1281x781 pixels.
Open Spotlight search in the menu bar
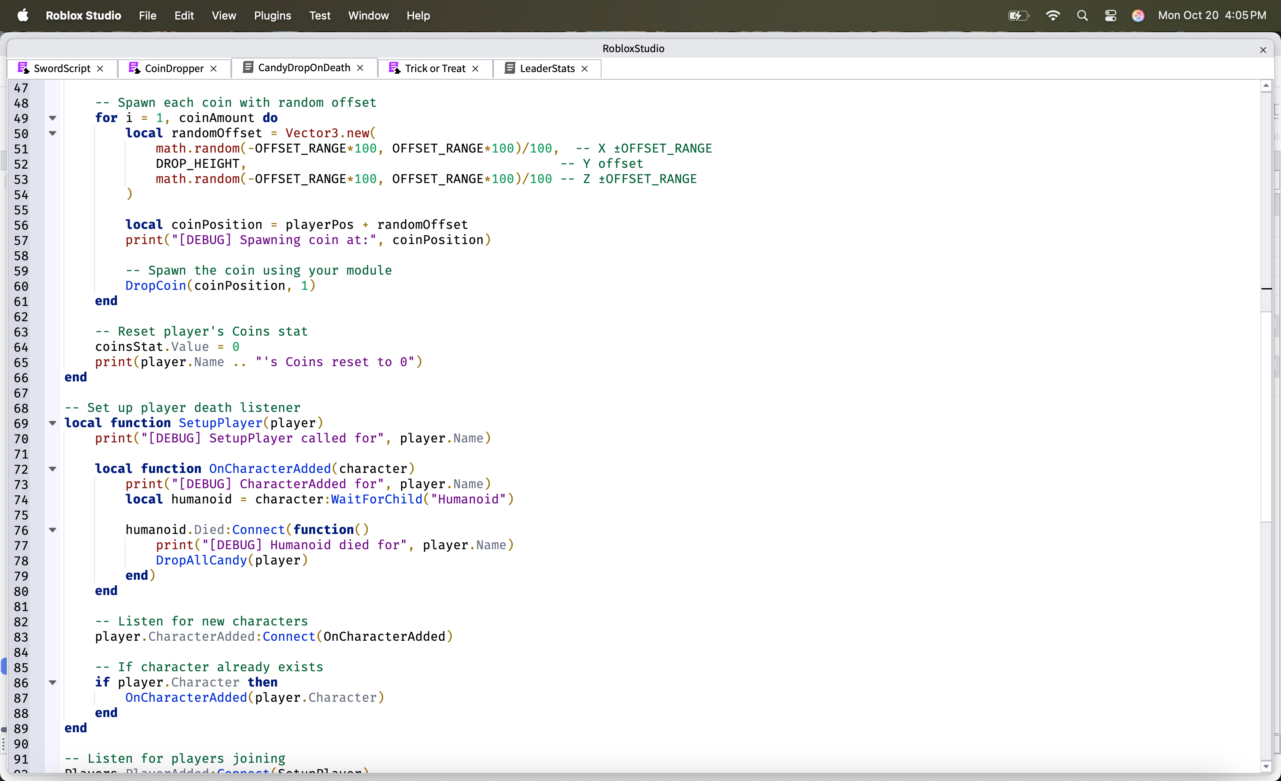click(1082, 16)
